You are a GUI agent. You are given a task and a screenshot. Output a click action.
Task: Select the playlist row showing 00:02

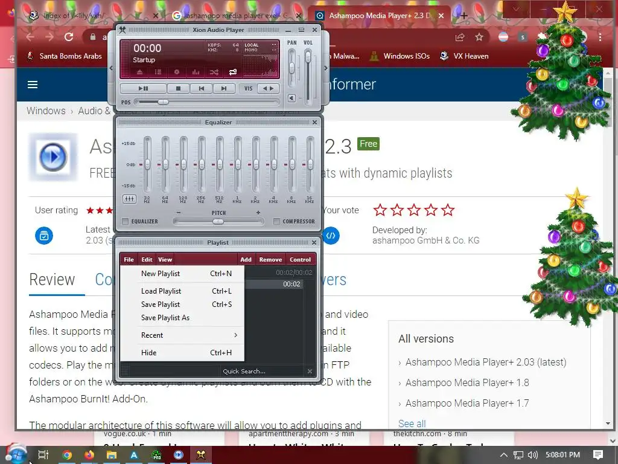pos(274,284)
